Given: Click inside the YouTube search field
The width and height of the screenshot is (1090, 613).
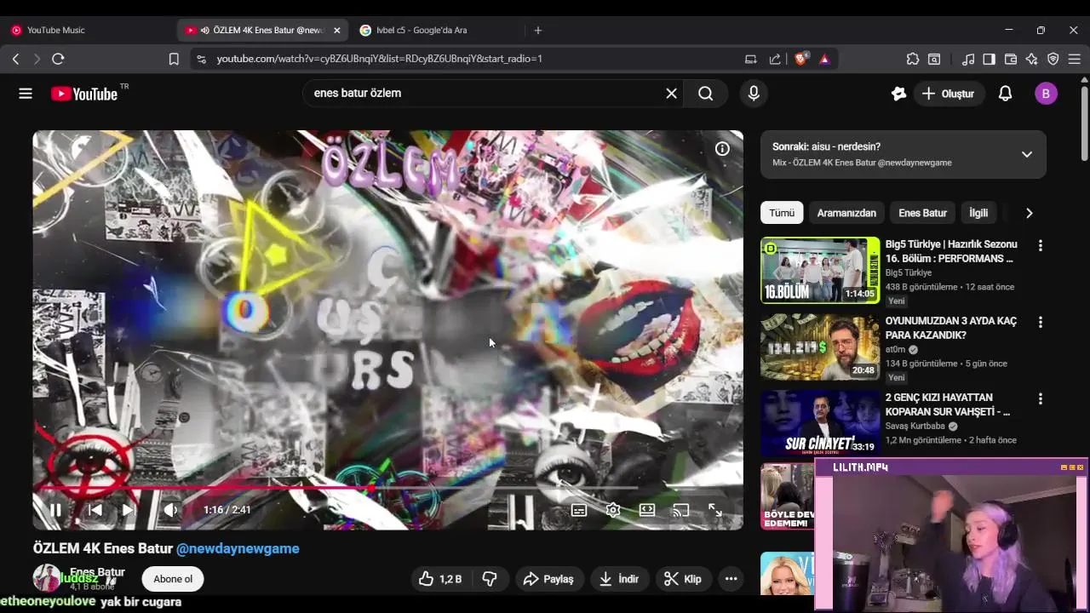Looking at the screenshot, I should (x=485, y=94).
